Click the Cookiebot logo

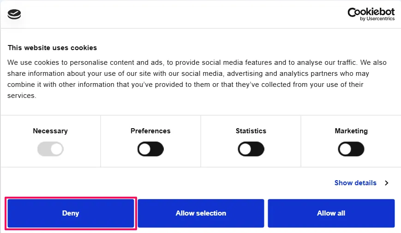pyautogui.click(x=371, y=11)
